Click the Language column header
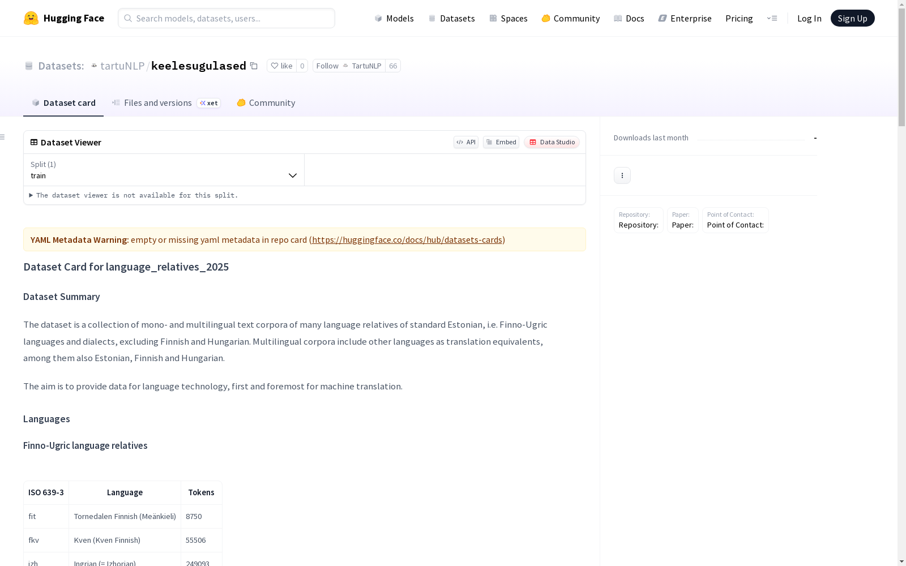This screenshot has height=566, width=906. coord(125,492)
